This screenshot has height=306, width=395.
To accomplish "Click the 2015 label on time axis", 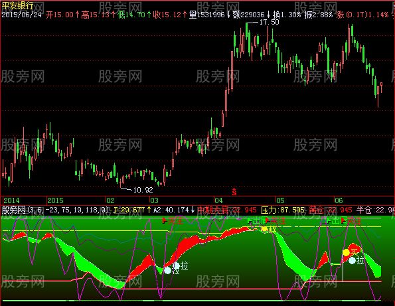I will pos(55,200).
